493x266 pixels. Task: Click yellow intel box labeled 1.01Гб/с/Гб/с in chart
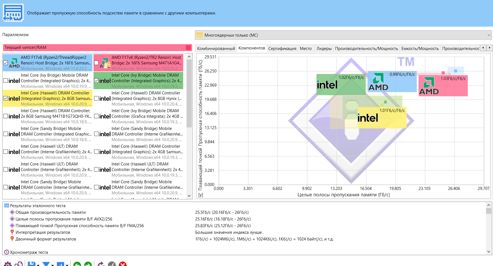click(x=382, y=118)
